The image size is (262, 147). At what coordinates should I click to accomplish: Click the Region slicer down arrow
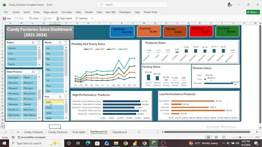39,64
